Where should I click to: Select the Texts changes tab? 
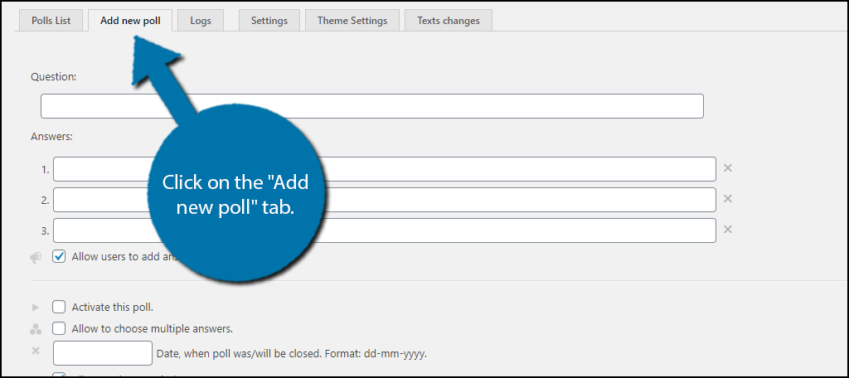coord(448,21)
